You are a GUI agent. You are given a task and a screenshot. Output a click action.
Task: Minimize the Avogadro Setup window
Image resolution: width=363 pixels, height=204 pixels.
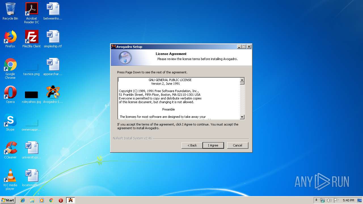tap(239, 47)
